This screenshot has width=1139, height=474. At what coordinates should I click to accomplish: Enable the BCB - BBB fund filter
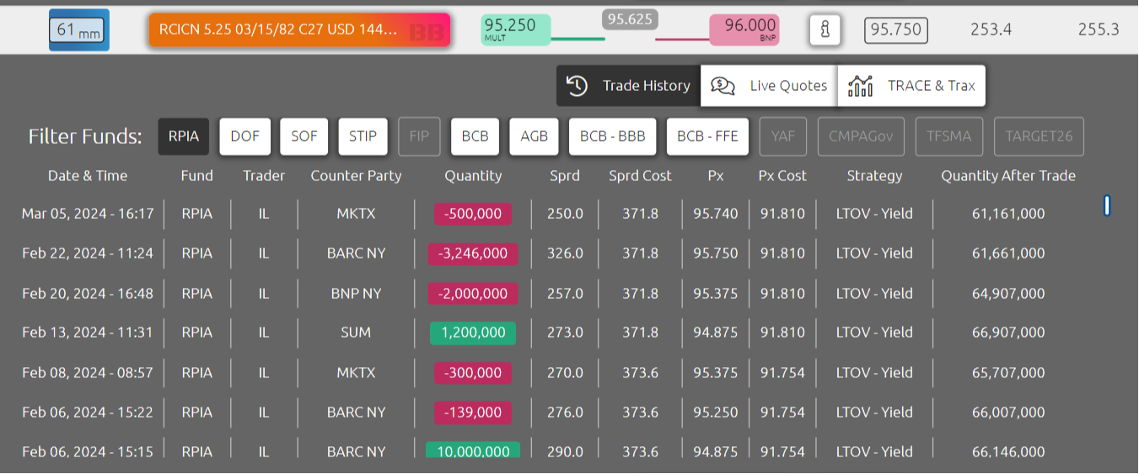click(613, 136)
